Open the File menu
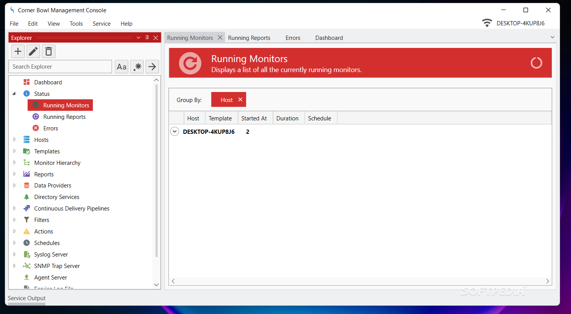The width and height of the screenshot is (571, 314). [14, 24]
